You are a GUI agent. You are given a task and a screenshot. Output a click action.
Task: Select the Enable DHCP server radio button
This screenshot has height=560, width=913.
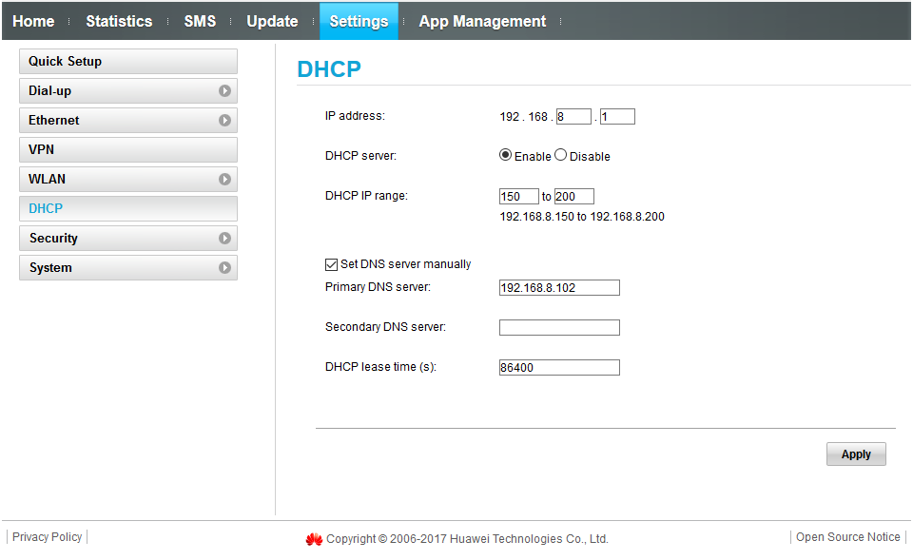[x=505, y=155]
